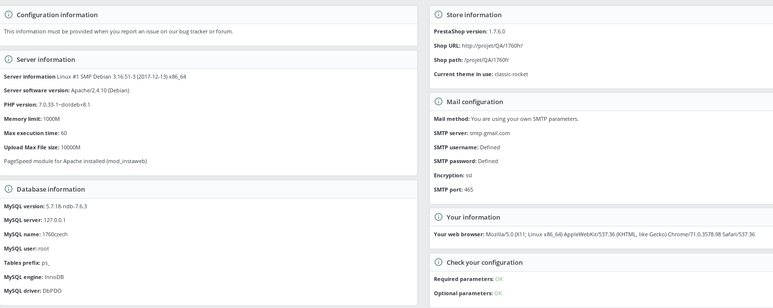Click the Required parameters OK status
Image resolution: width=773 pixels, height=308 pixels.
point(499,279)
